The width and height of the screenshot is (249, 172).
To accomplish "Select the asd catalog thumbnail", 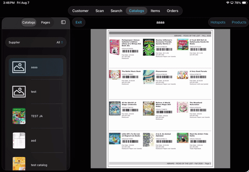I will click(x=19, y=140).
